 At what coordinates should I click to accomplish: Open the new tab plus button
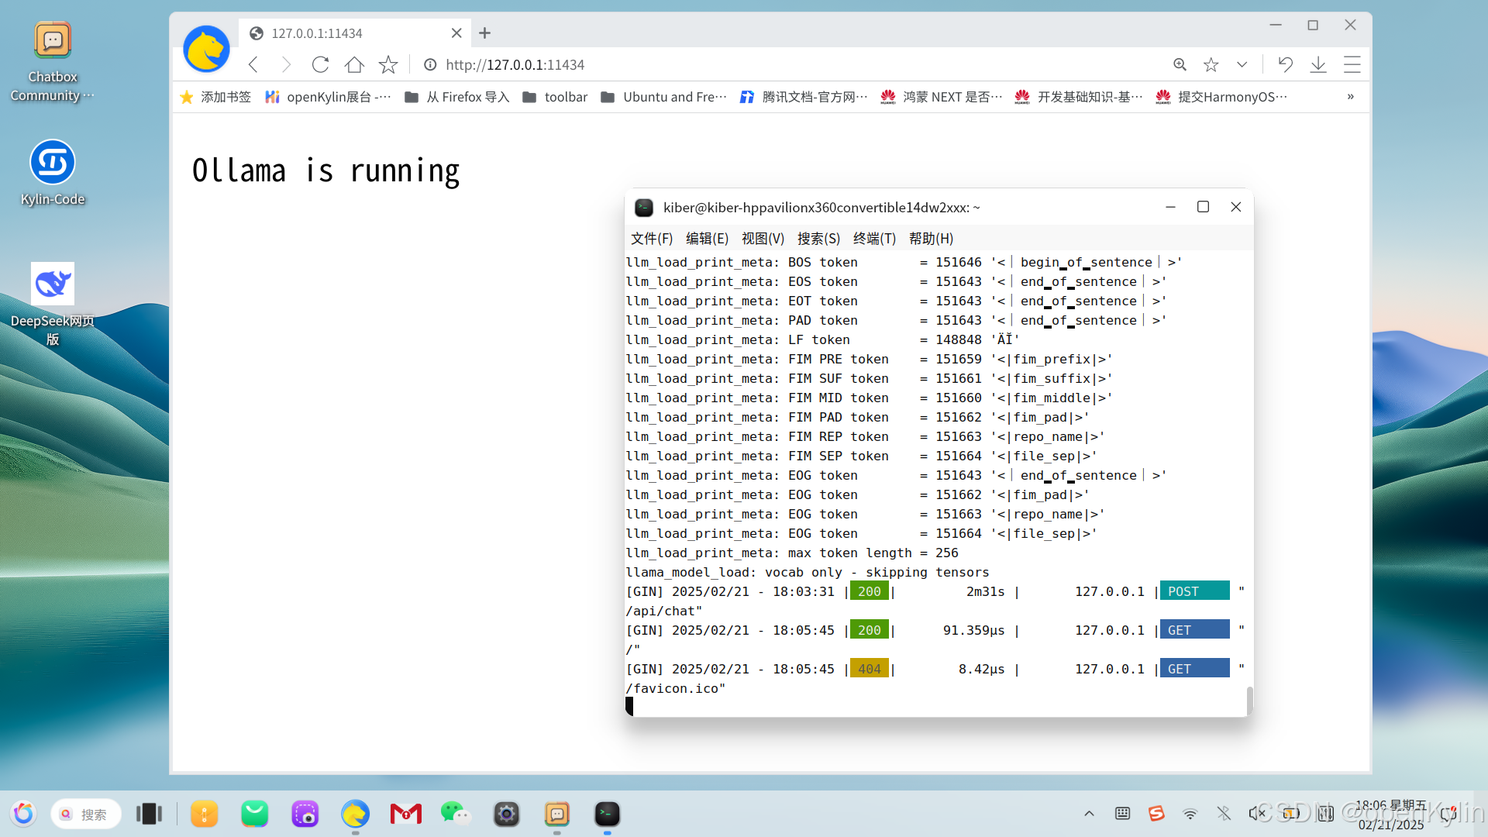click(485, 33)
